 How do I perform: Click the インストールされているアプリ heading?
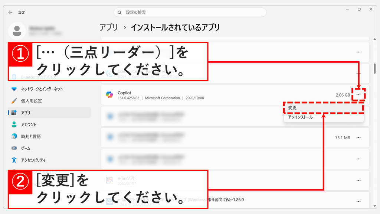175,27
